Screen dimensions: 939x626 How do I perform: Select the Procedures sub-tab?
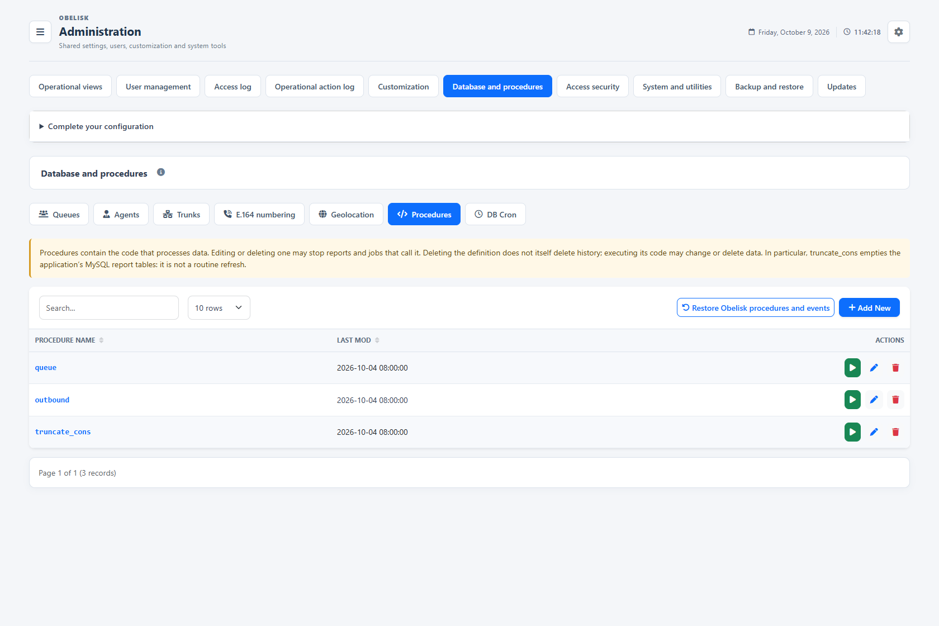tap(424, 214)
